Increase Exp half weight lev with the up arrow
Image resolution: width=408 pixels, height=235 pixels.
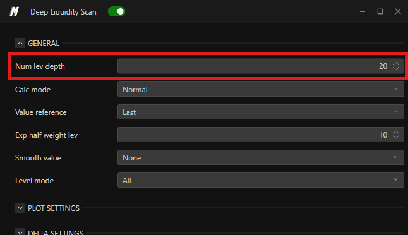coord(396,132)
